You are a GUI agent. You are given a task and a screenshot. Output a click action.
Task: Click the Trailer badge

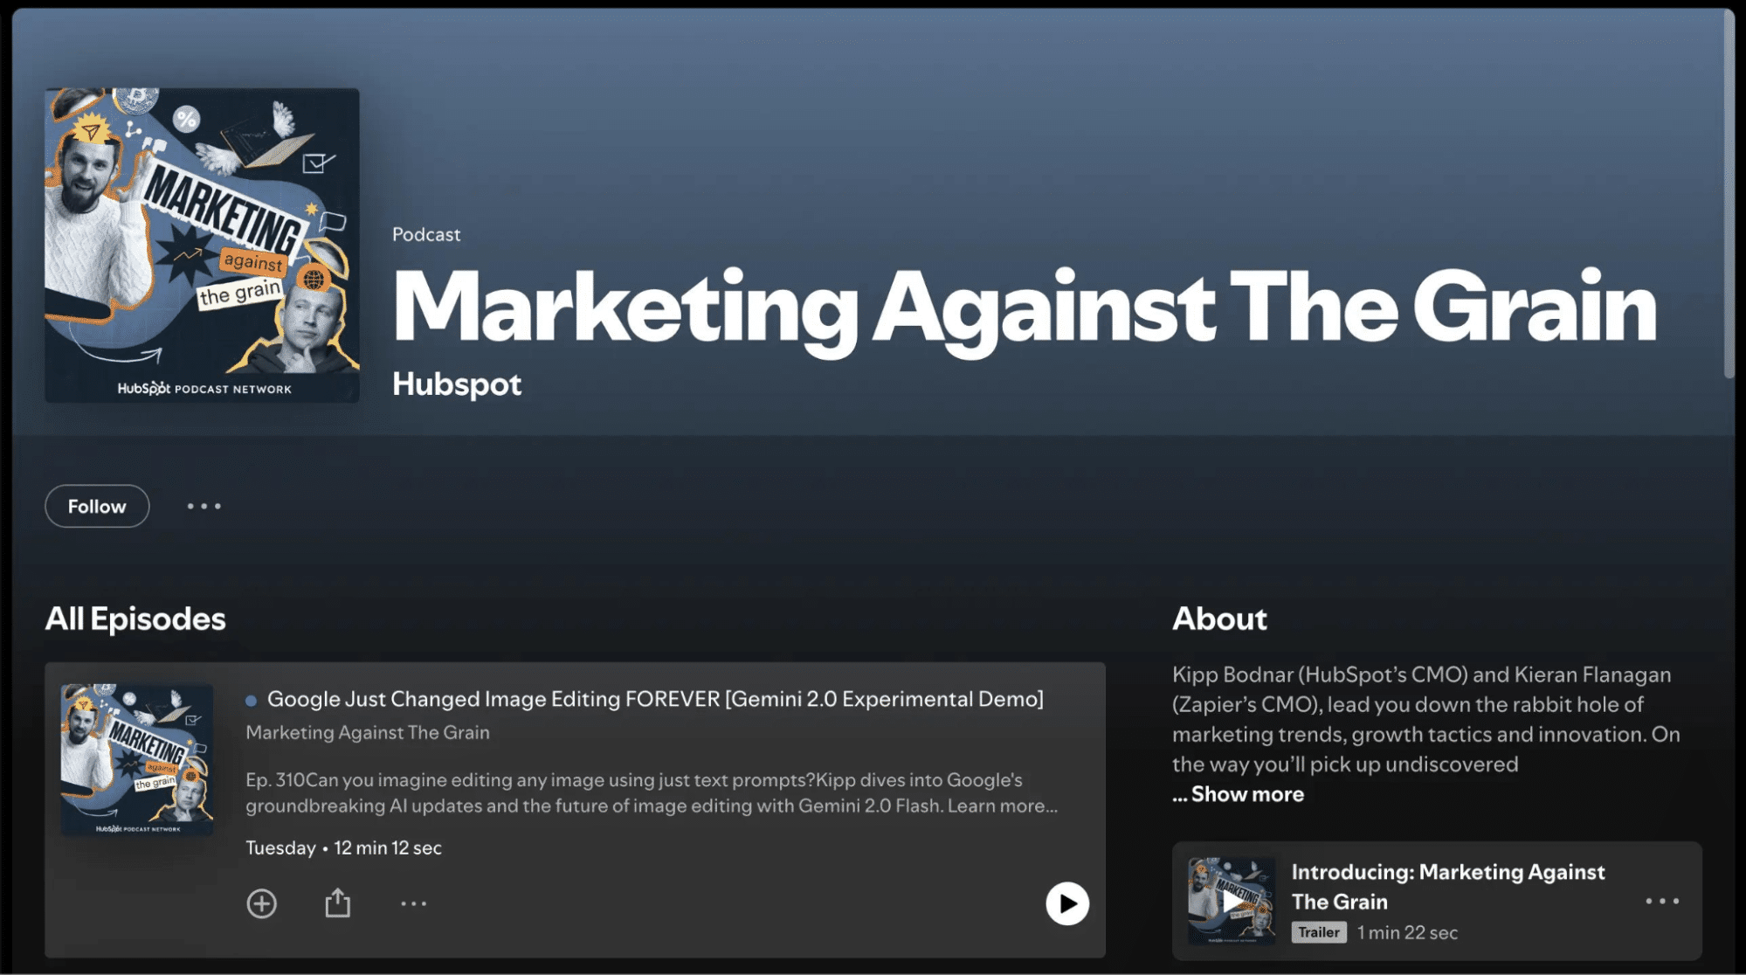click(x=1318, y=932)
